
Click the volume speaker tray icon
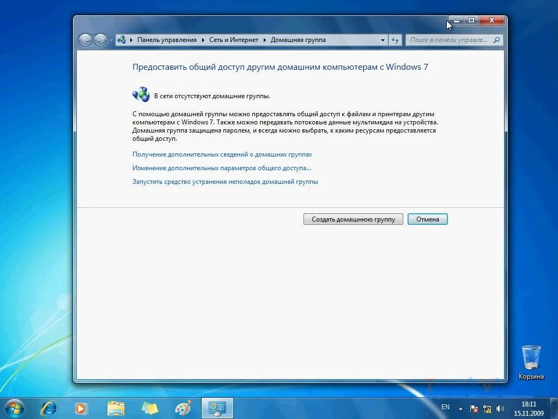[500, 409]
